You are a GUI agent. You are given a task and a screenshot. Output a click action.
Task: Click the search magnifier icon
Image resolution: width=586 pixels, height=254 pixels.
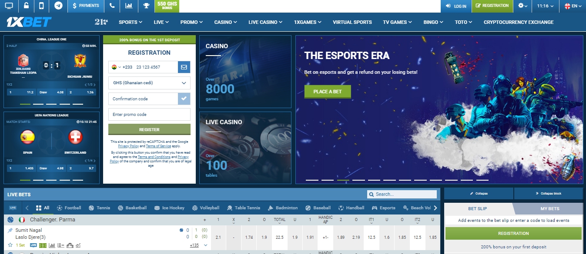click(x=372, y=195)
